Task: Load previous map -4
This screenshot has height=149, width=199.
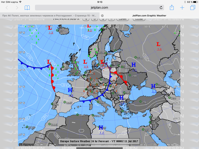Action: click(x=86, y=19)
